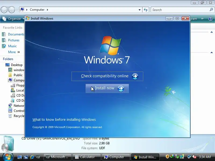The image size is (215, 161).
Task: Click the security shield tray icon
Action: pyautogui.click(x=167, y=156)
